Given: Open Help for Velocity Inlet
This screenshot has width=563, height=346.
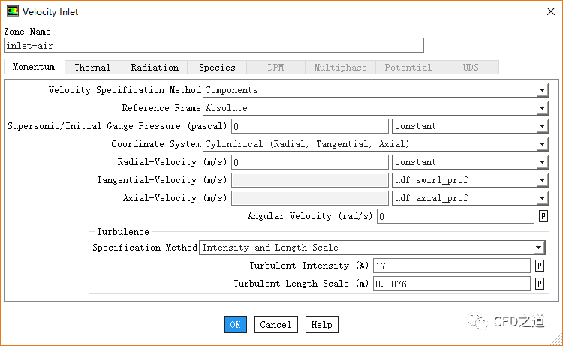Looking at the screenshot, I should [321, 325].
